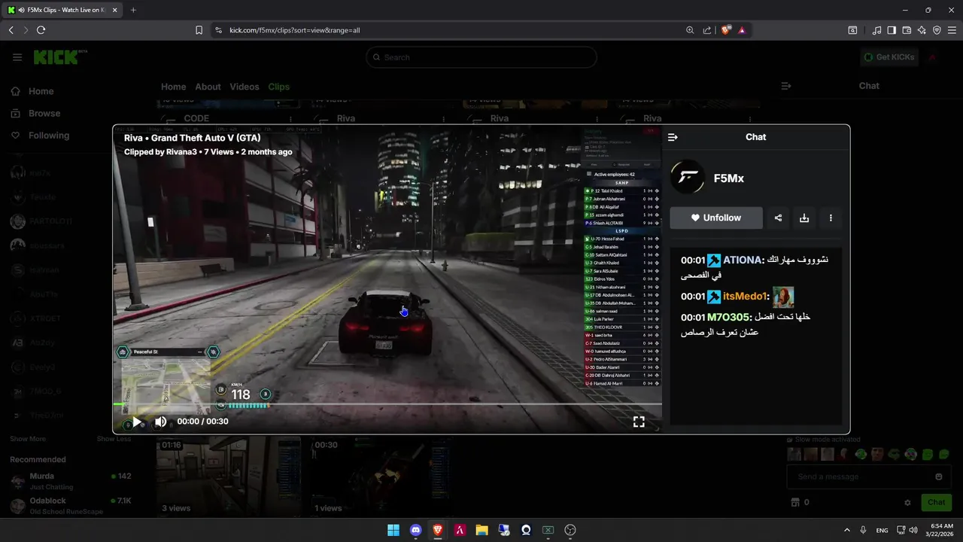Image resolution: width=963 pixels, height=542 pixels.
Task: Launch Discord from the taskbar
Action: coord(415,530)
